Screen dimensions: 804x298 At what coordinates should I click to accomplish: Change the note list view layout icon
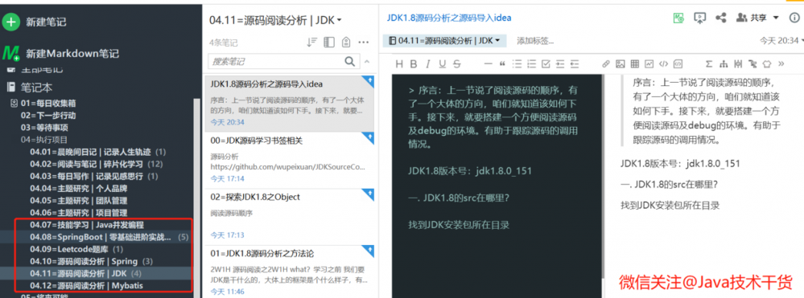coord(329,43)
